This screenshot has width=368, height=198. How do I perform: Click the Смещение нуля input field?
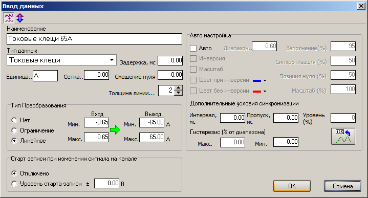(x=170, y=75)
